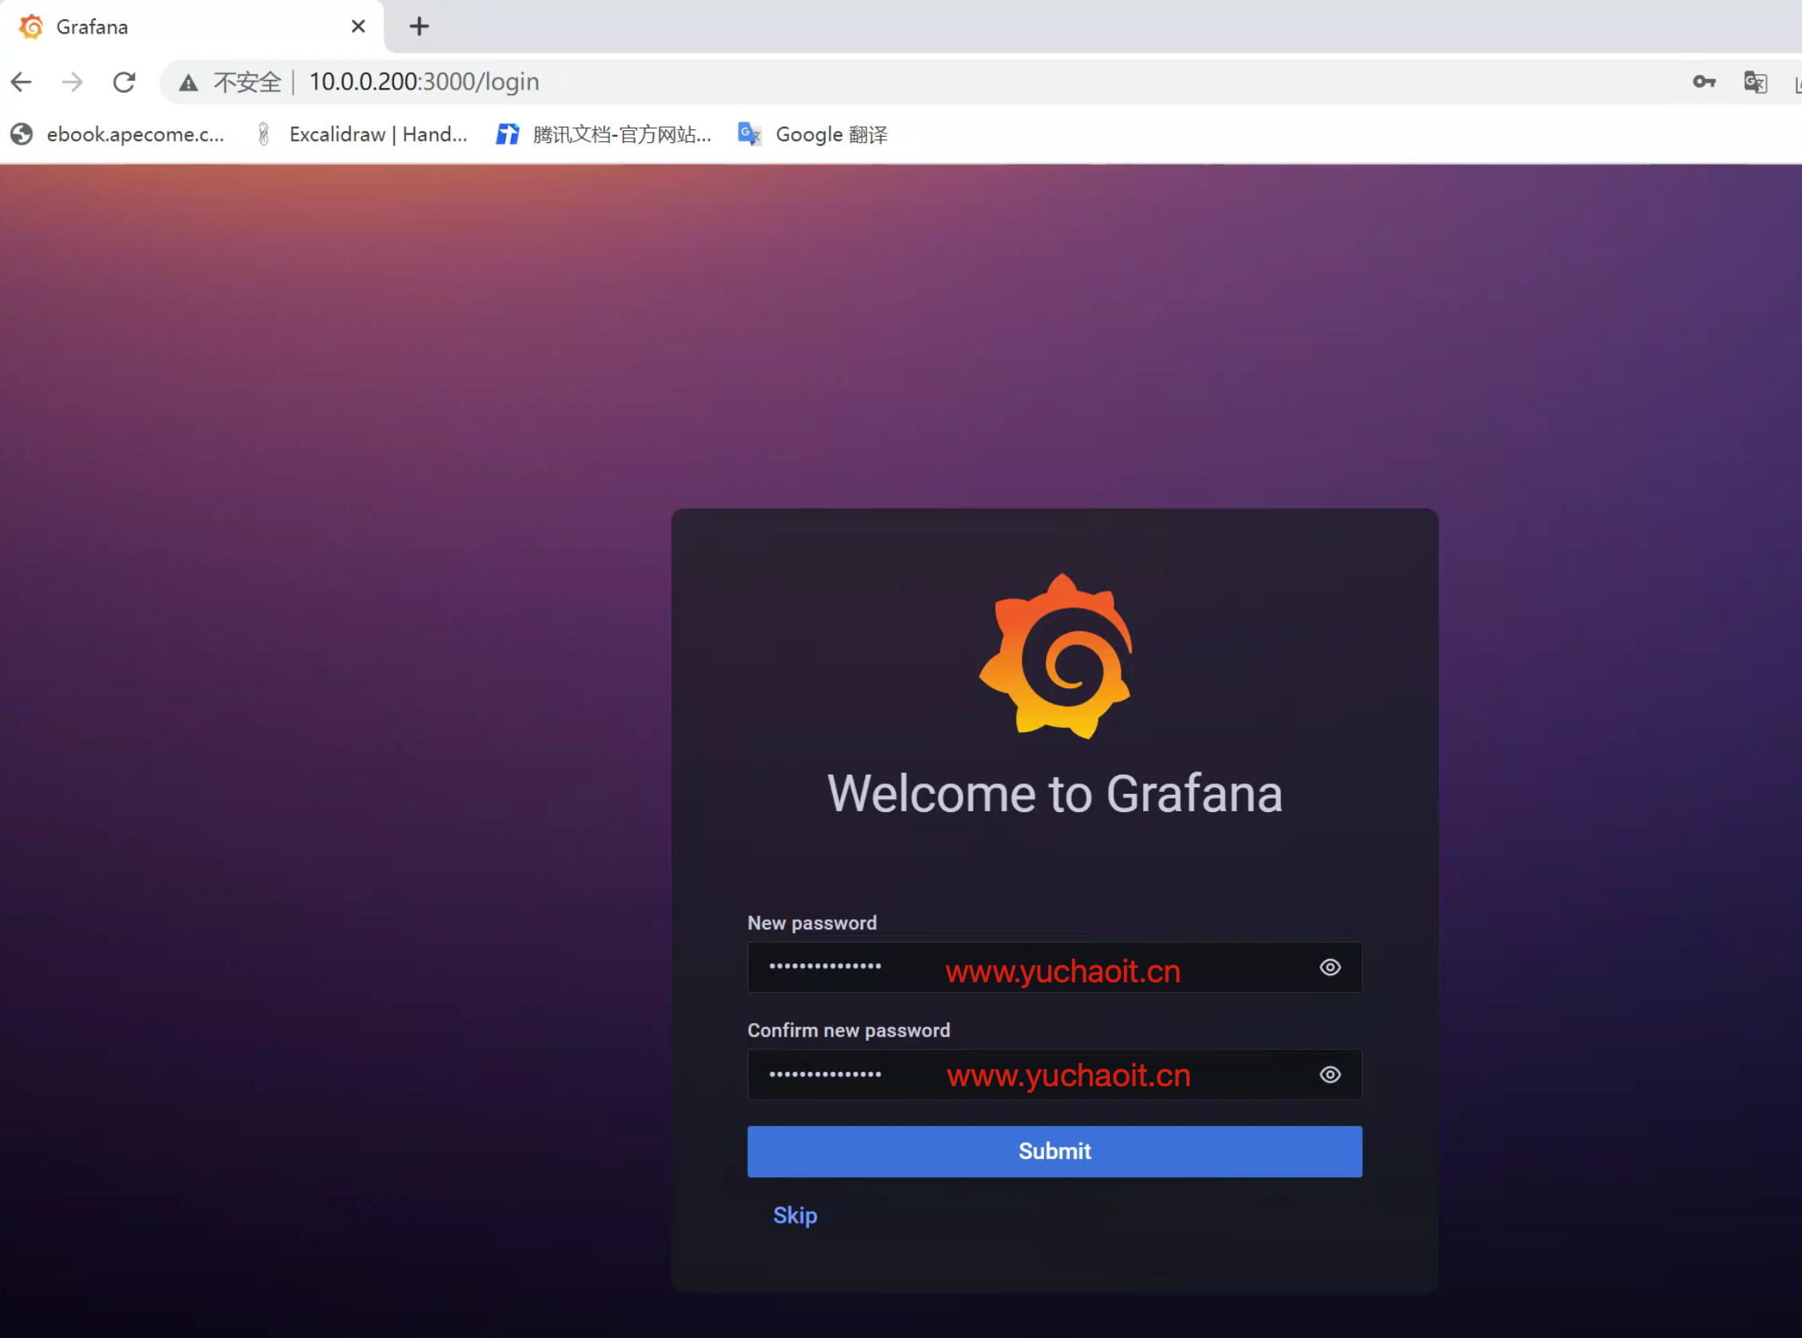Close the Grafana tab

(358, 26)
